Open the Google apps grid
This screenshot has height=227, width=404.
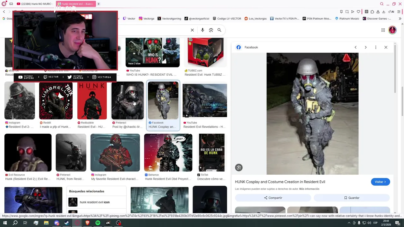(383, 30)
